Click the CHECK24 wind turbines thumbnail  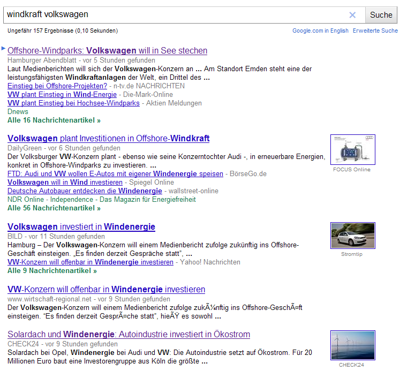pos(353,345)
